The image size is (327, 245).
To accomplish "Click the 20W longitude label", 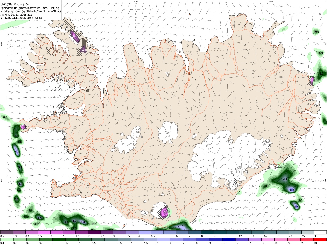I will [136, 1].
